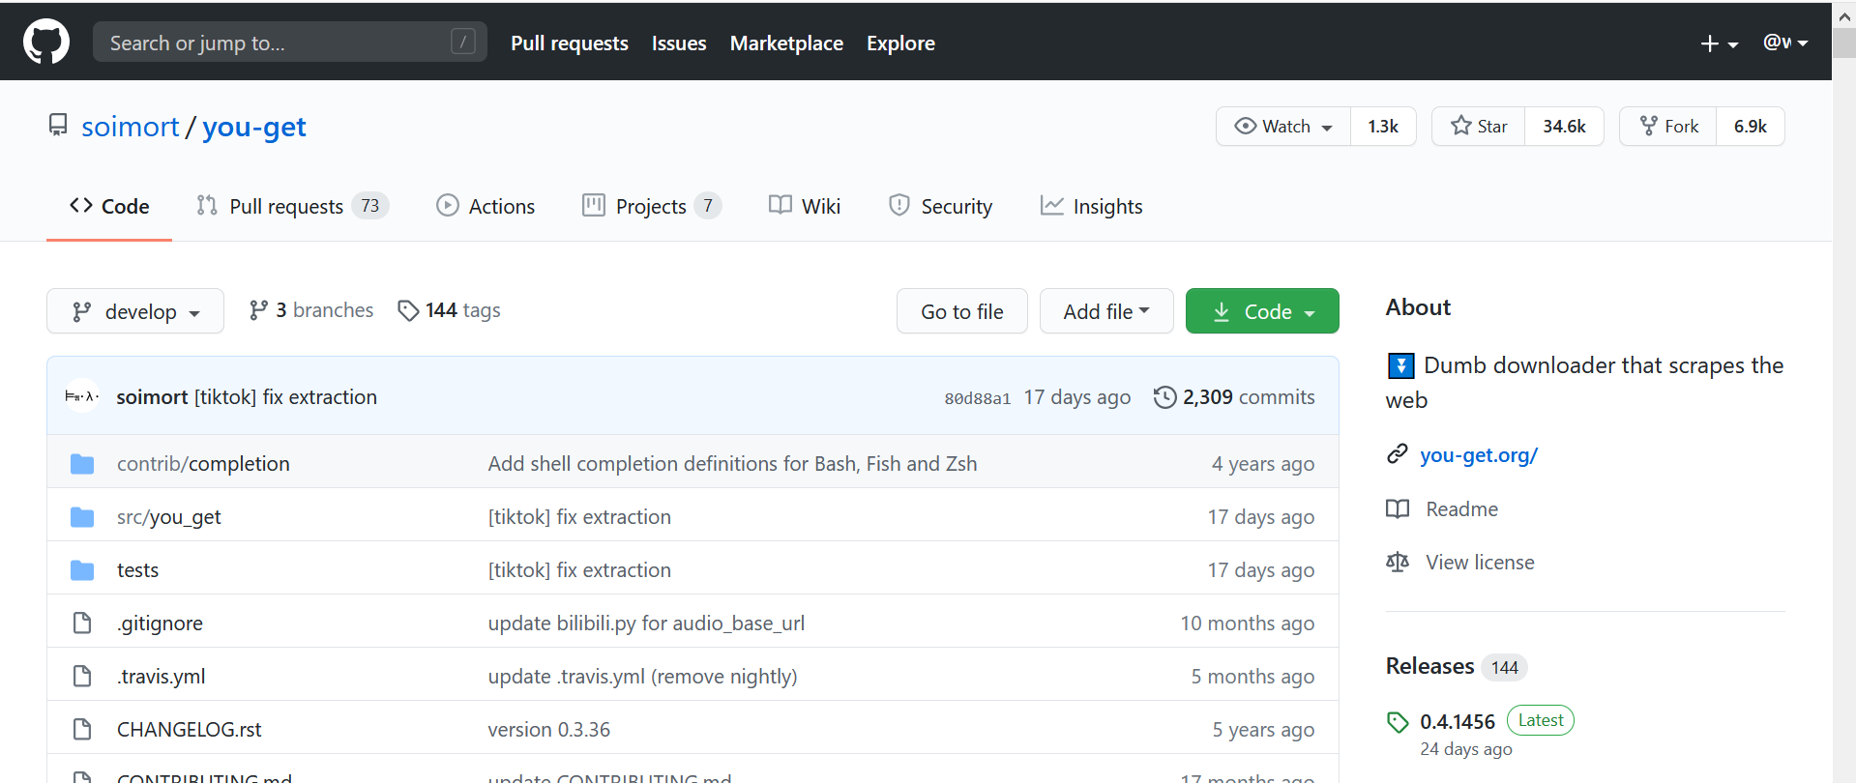View the 34.6k stargazers count
The height and width of the screenshot is (783, 1856).
click(x=1564, y=127)
